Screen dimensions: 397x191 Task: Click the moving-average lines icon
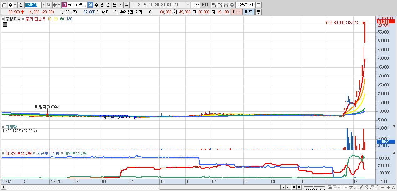351,188
